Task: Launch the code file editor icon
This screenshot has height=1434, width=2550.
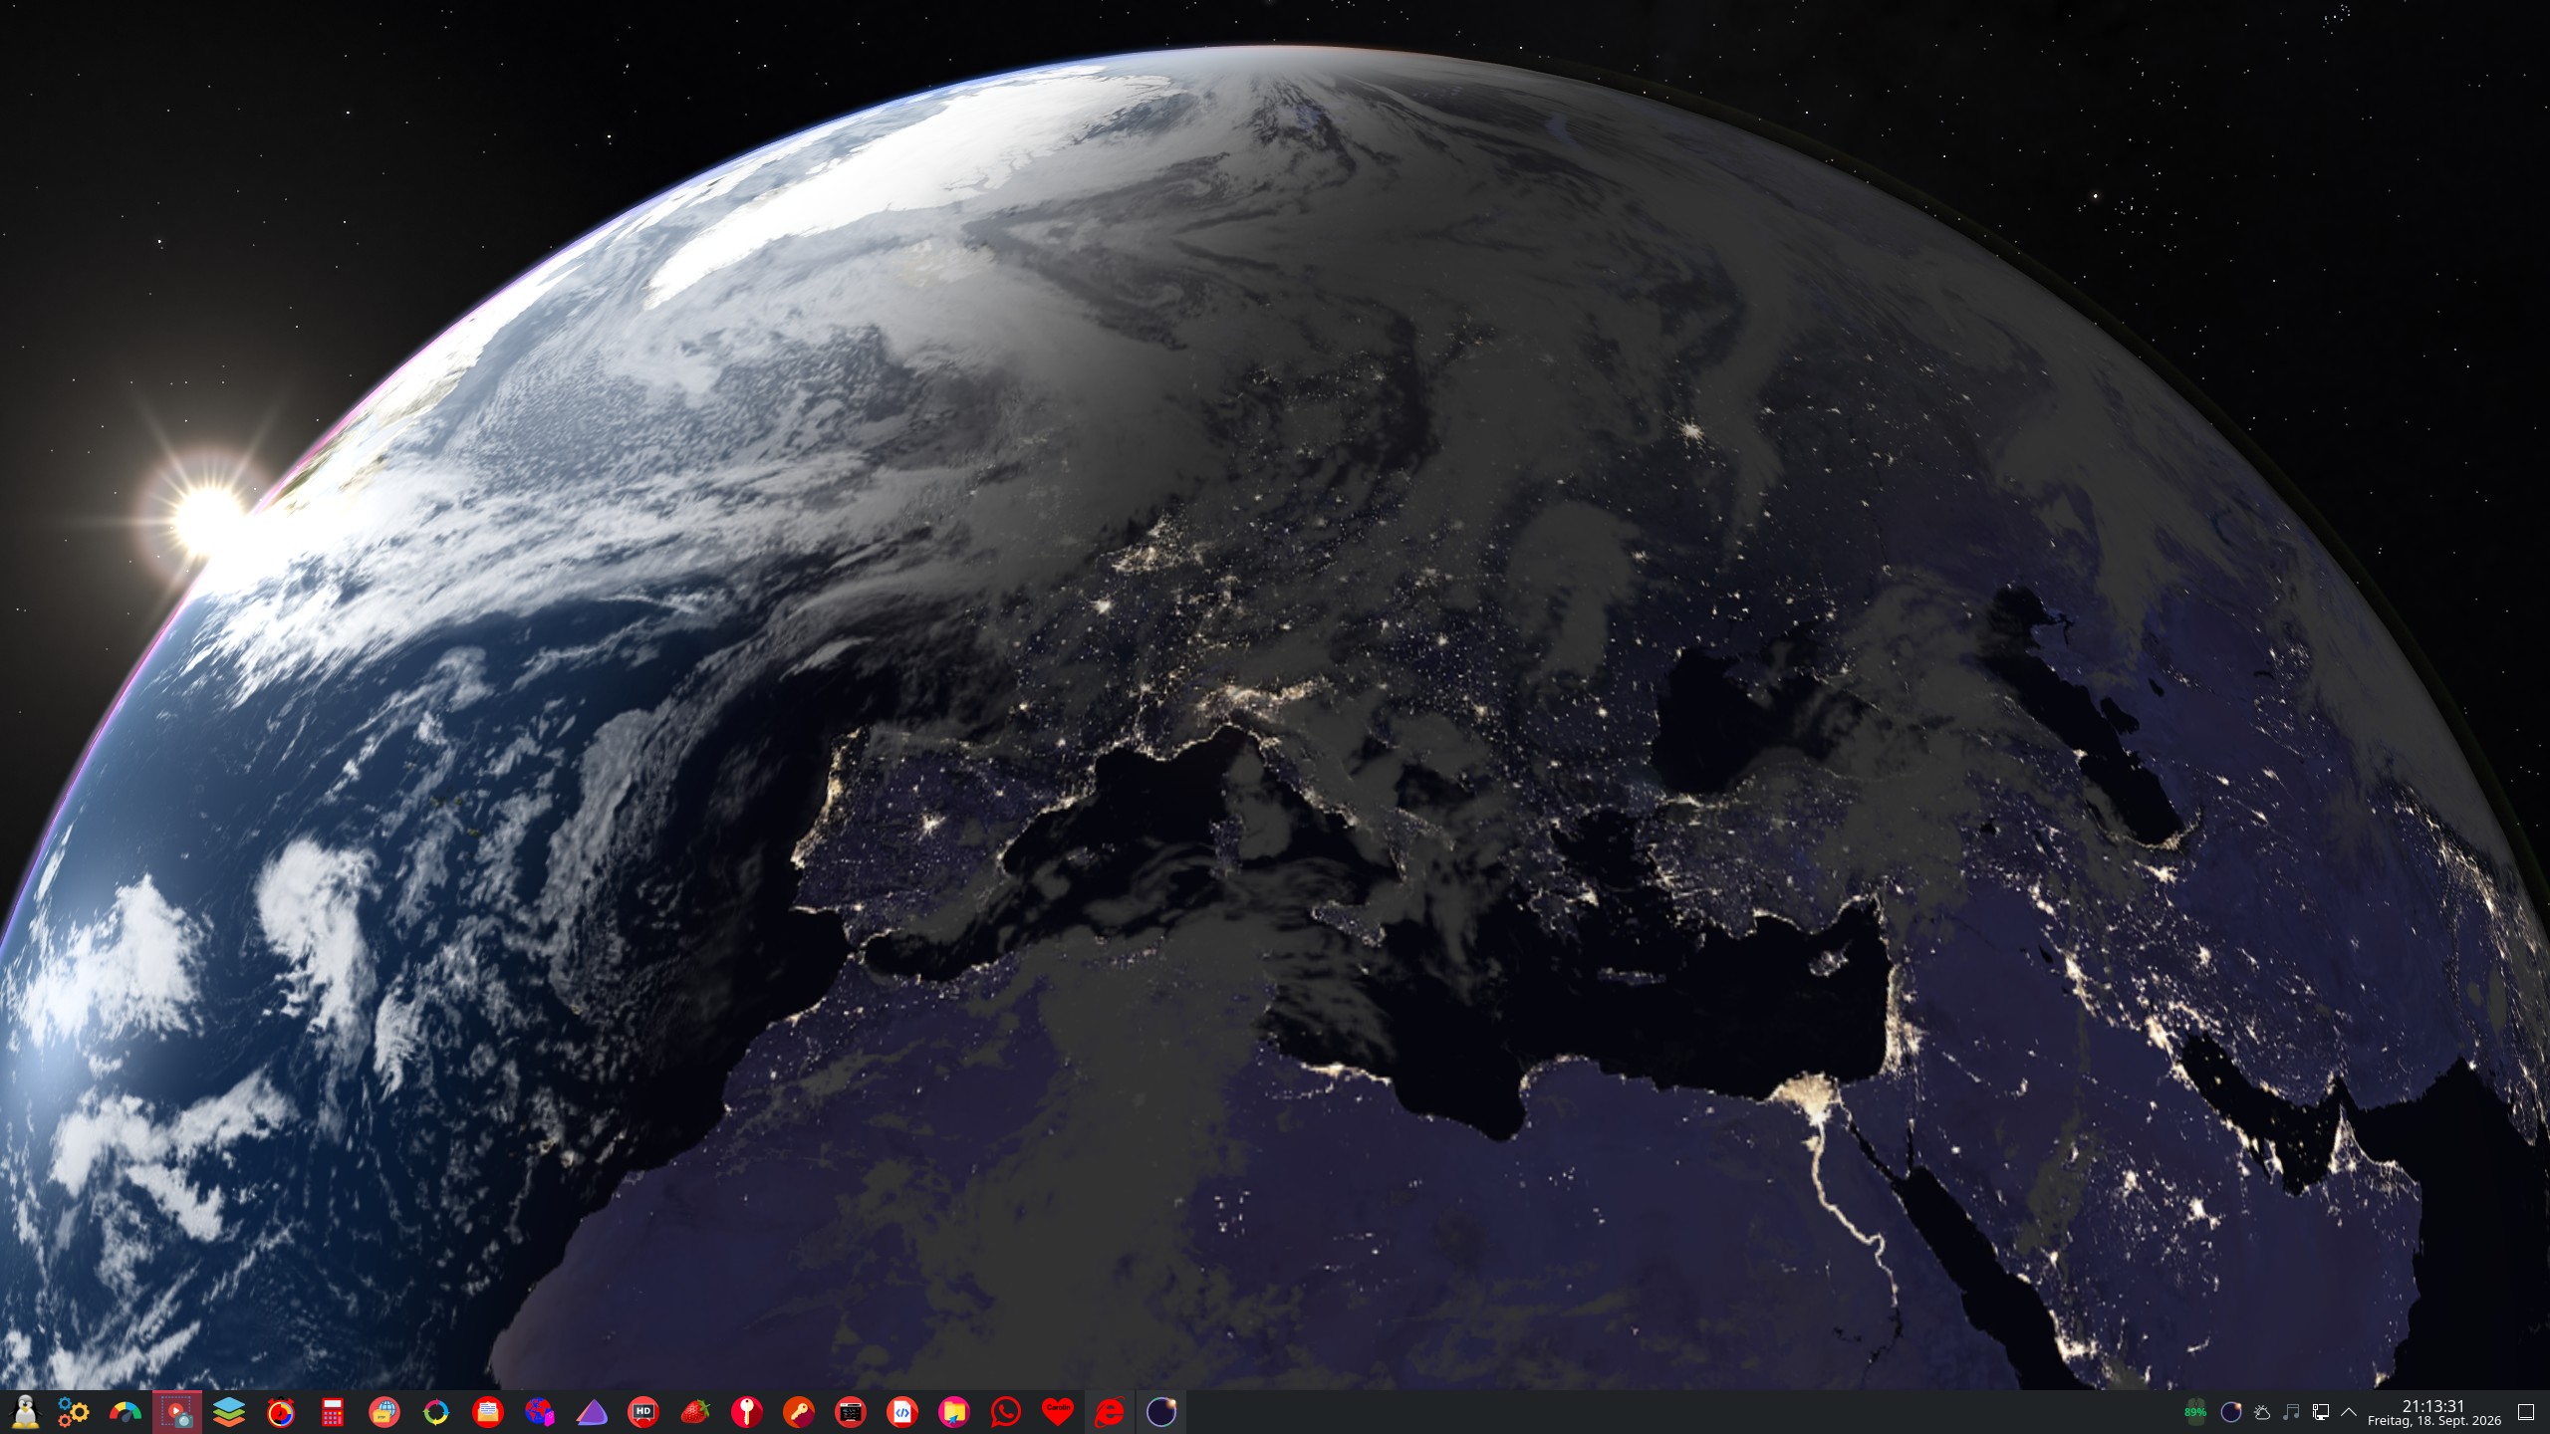Action: click(902, 1412)
